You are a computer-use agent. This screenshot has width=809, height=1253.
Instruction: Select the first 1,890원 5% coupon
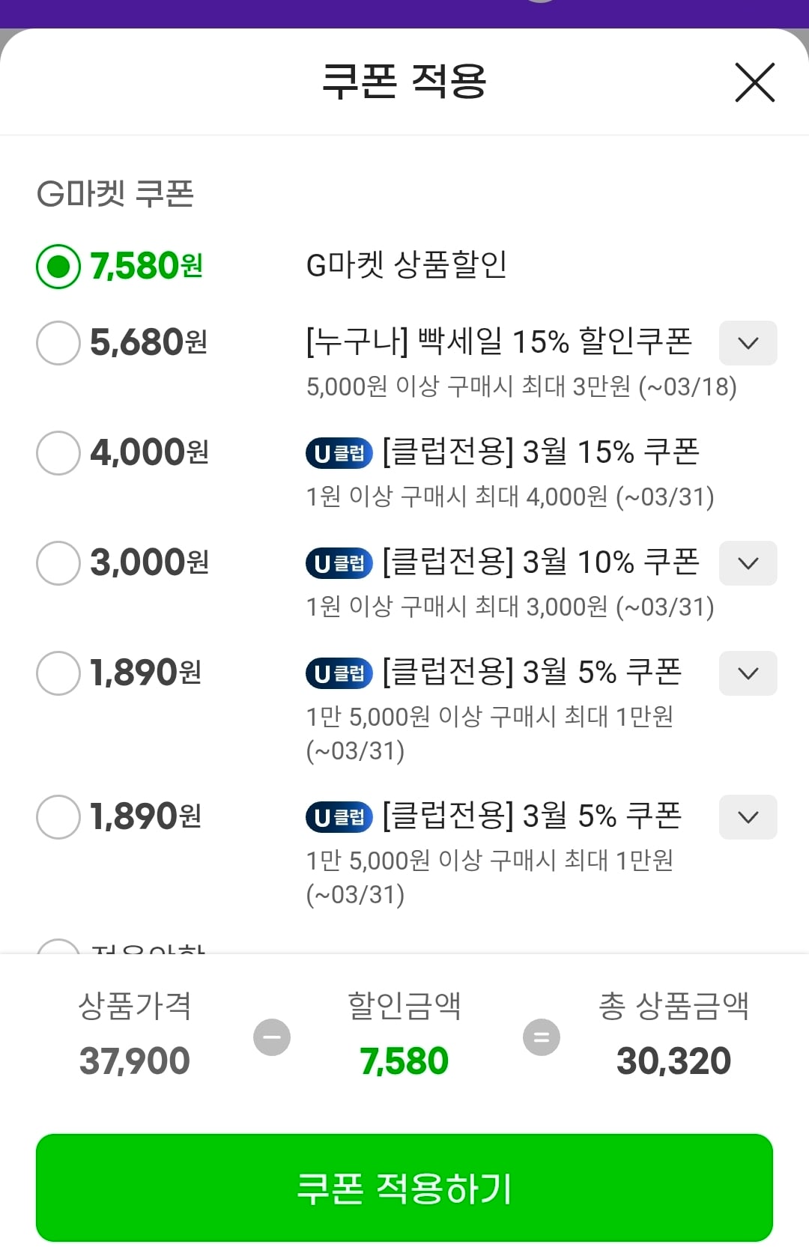point(58,673)
